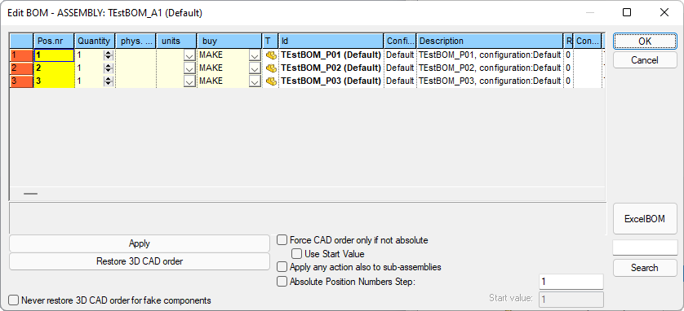Adjust the Quantity stepper in row 2
Viewport: 684px width, 311px height.
coord(109,68)
